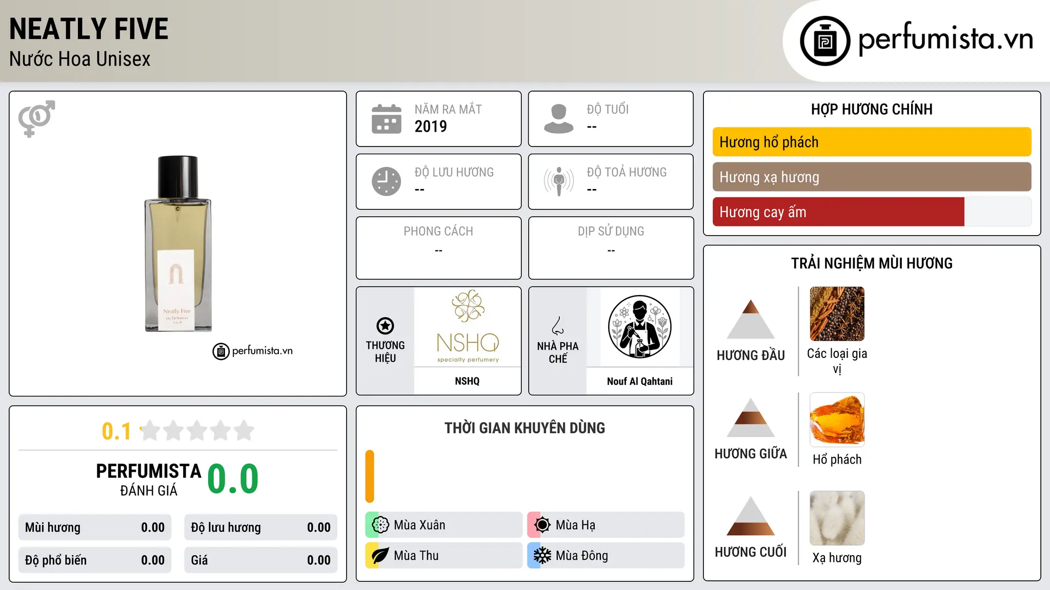Select the Mùa Đông season button
Screen dimensions: 1050x590
tap(606, 556)
